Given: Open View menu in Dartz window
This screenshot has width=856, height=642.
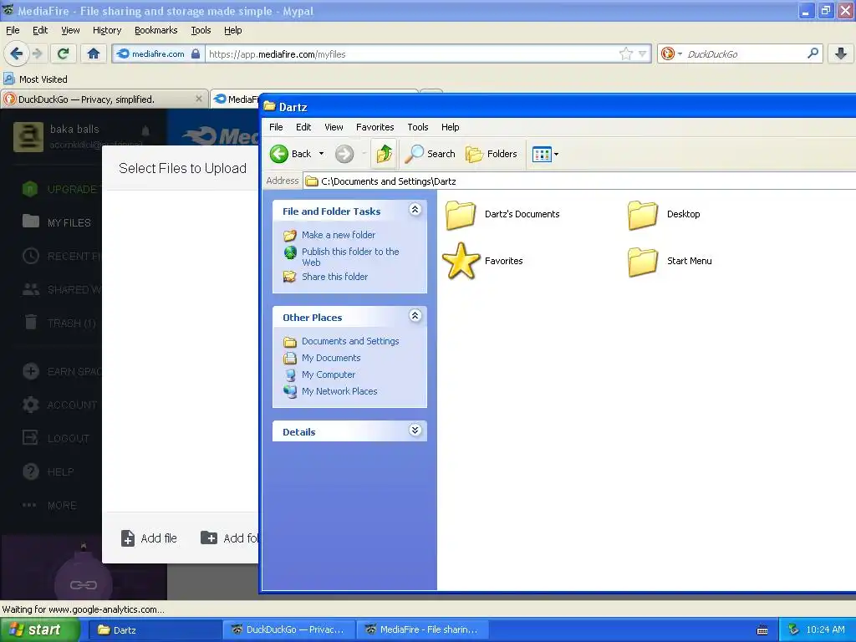Looking at the screenshot, I should pyautogui.click(x=334, y=127).
